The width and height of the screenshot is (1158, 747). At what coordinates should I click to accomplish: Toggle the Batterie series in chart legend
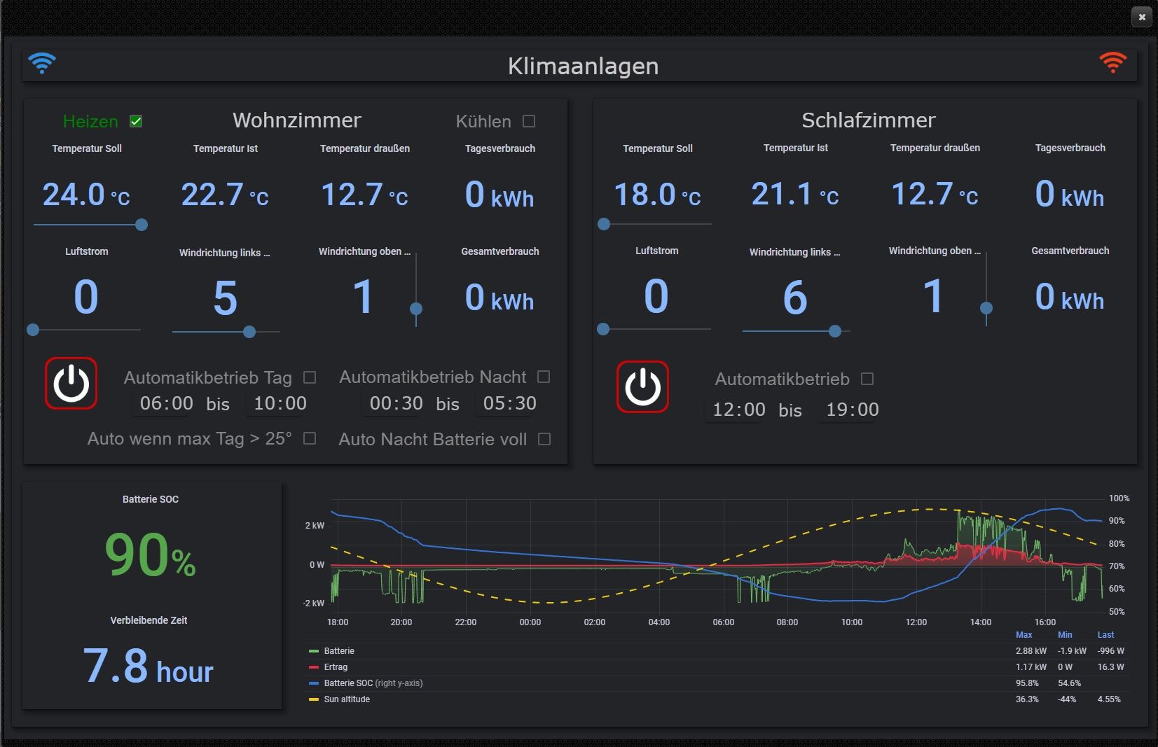(x=339, y=651)
